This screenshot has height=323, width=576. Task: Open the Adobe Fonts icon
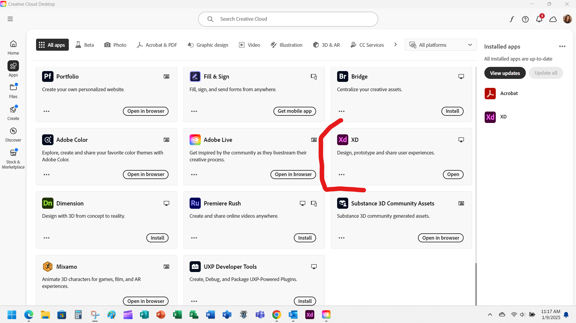[x=512, y=19]
